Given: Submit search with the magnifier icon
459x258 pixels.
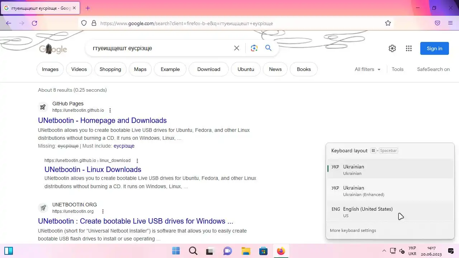Looking at the screenshot, I should (x=268, y=48).
